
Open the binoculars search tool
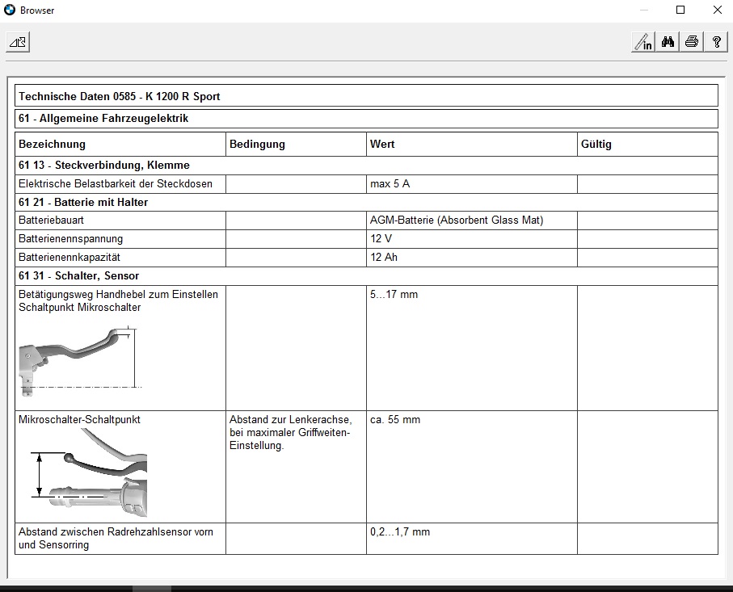668,42
